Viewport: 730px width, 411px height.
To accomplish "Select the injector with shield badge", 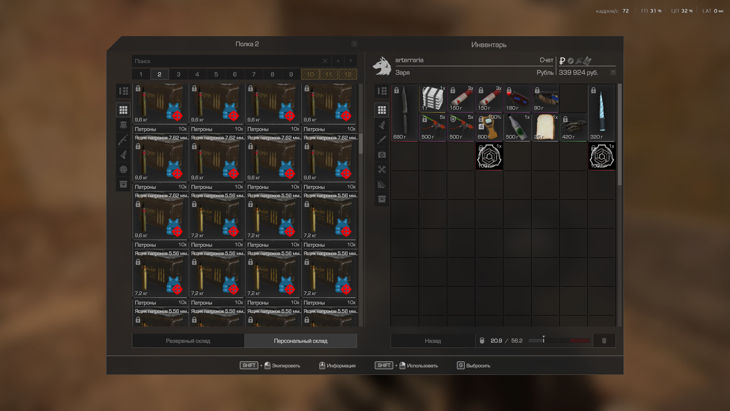I will (x=461, y=127).
